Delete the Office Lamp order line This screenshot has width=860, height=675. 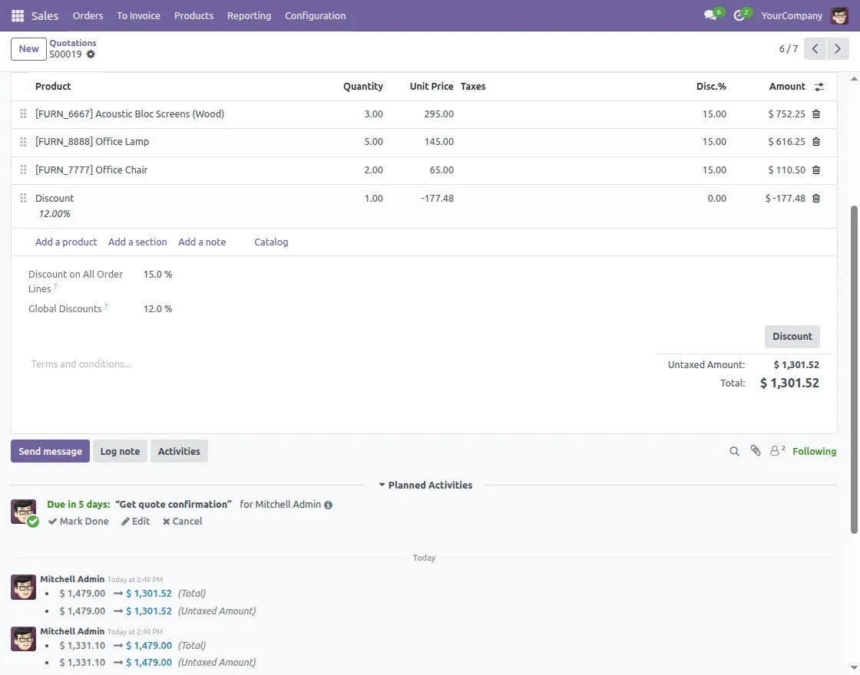pos(816,142)
